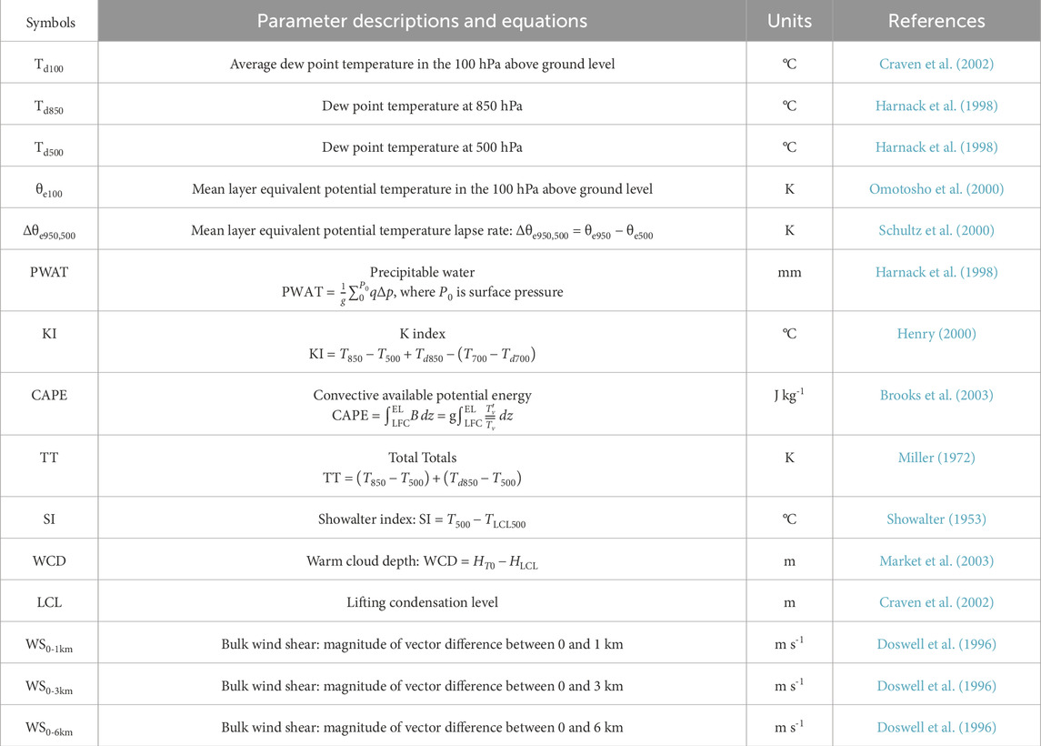1041x746 pixels.
Task: Click the References column header
Action: tap(936, 21)
